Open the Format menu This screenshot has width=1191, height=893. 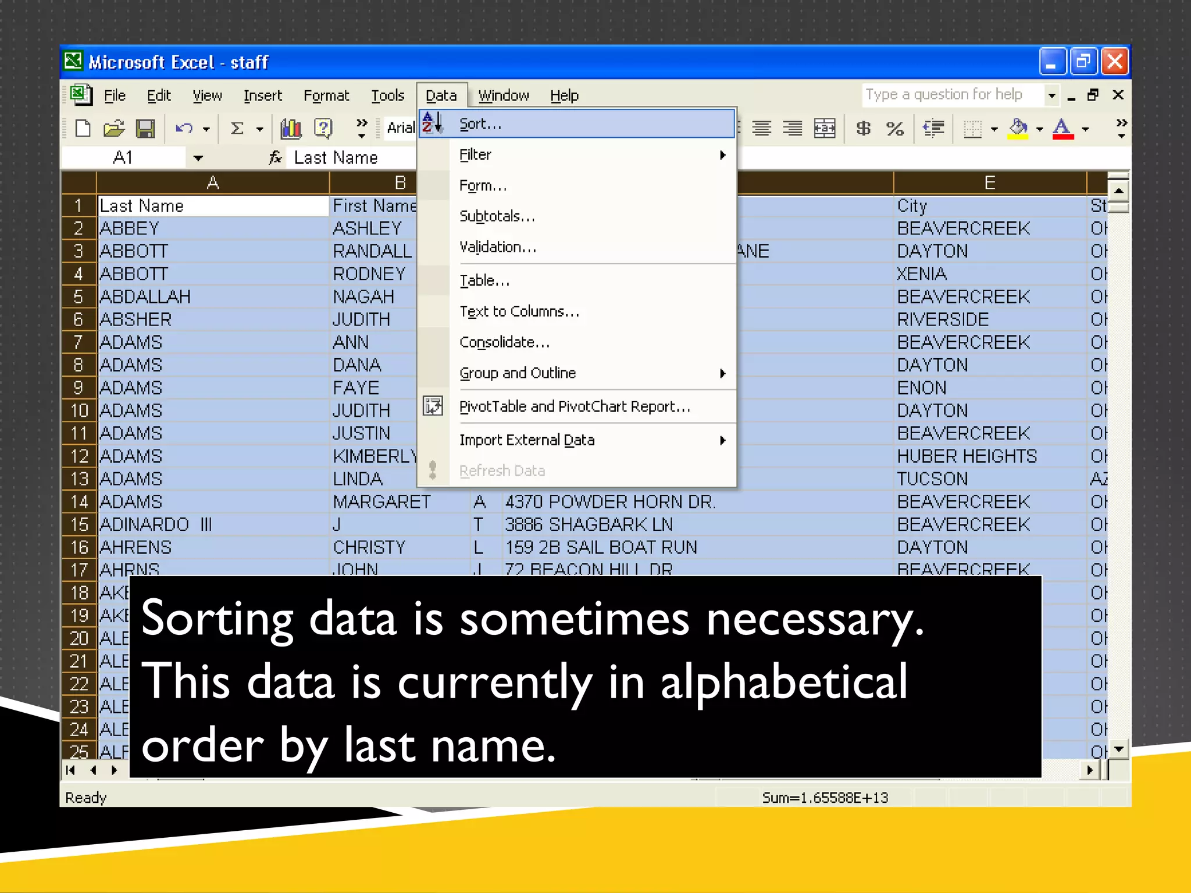[x=326, y=95]
